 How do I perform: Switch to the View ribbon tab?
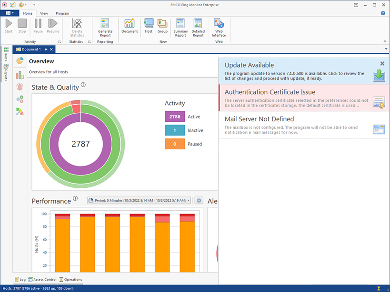click(x=44, y=13)
